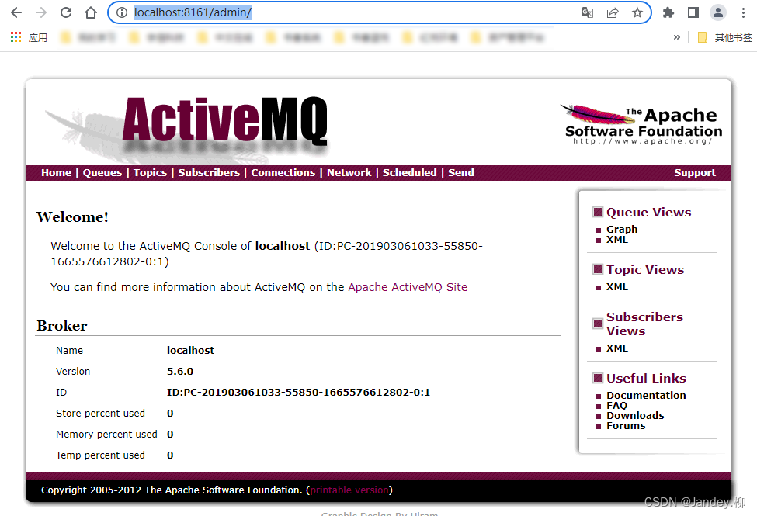Open the Network page
Screen dimensions: 757x516
[x=349, y=173]
